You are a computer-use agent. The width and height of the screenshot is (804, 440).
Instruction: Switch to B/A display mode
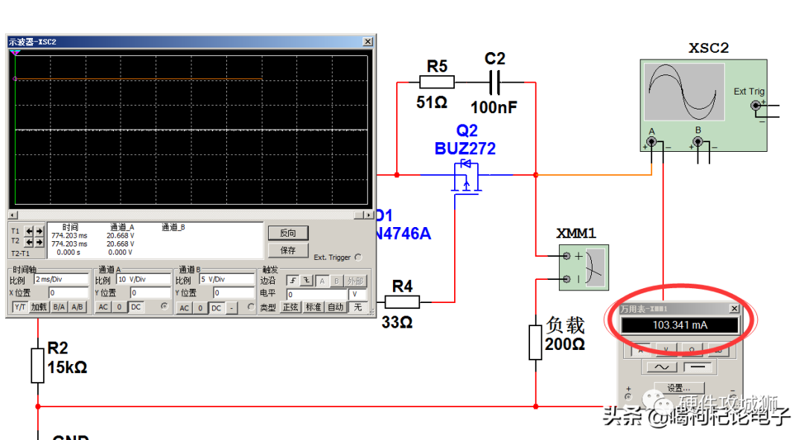[x=59, y=307]
